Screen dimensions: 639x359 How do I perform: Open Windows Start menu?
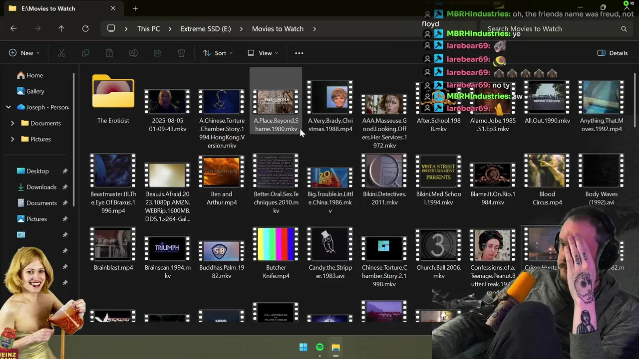click(x=303, y=347)
